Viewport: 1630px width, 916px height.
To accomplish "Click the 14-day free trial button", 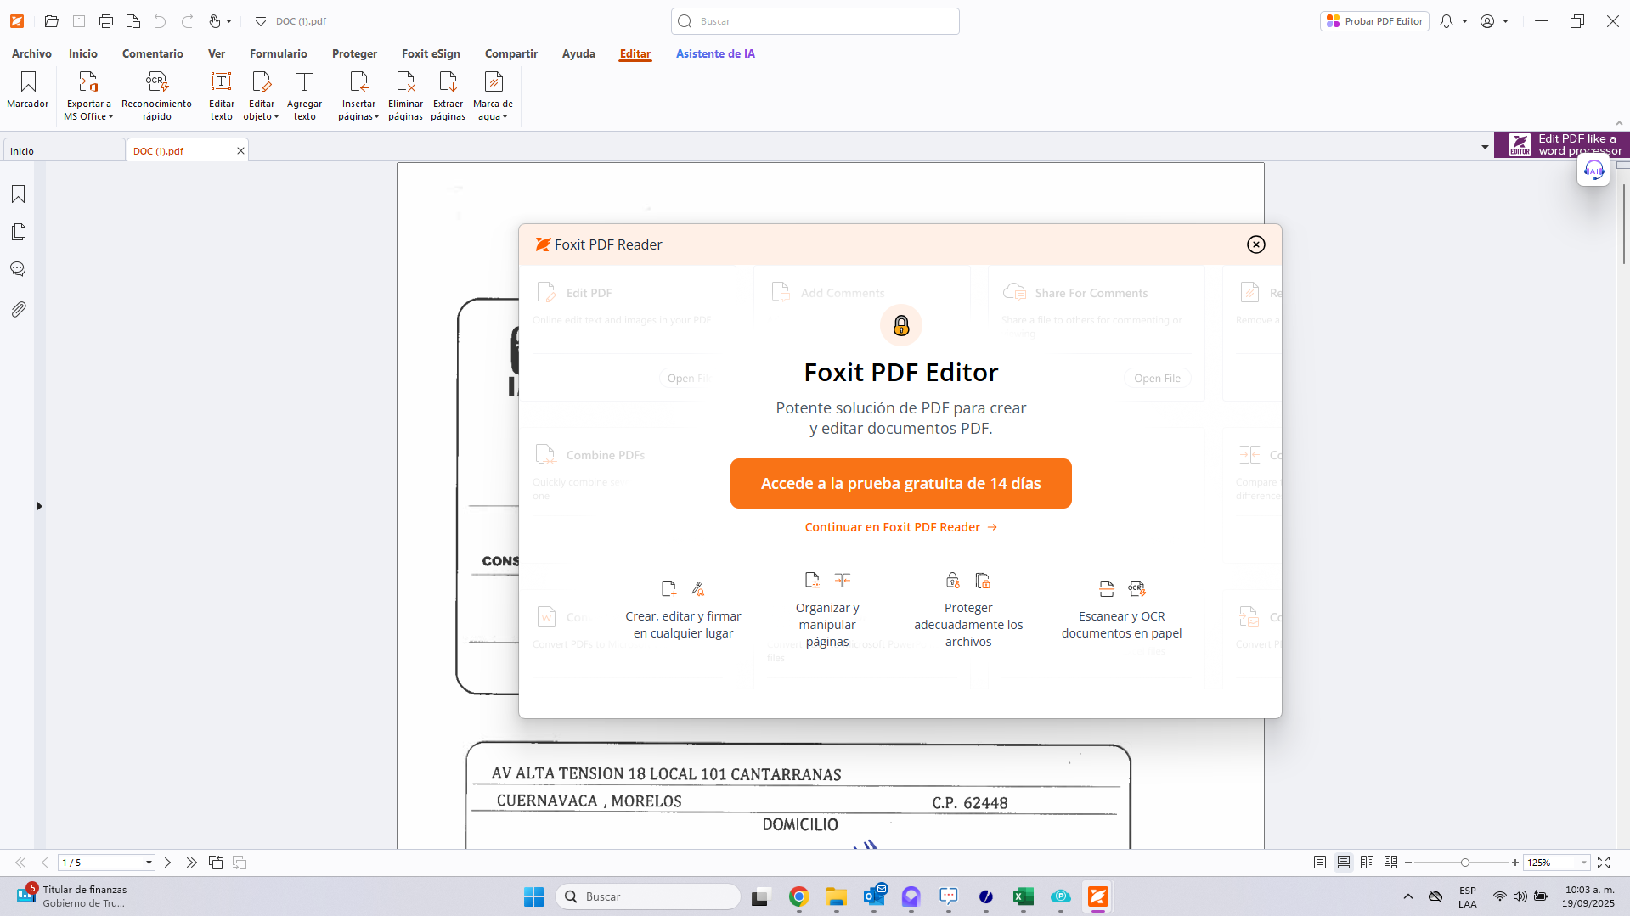I will (900, 484).
